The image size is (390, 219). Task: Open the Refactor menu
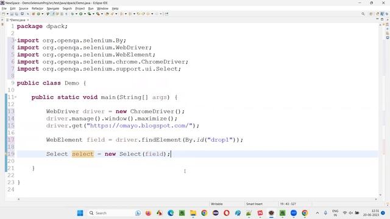38,9
